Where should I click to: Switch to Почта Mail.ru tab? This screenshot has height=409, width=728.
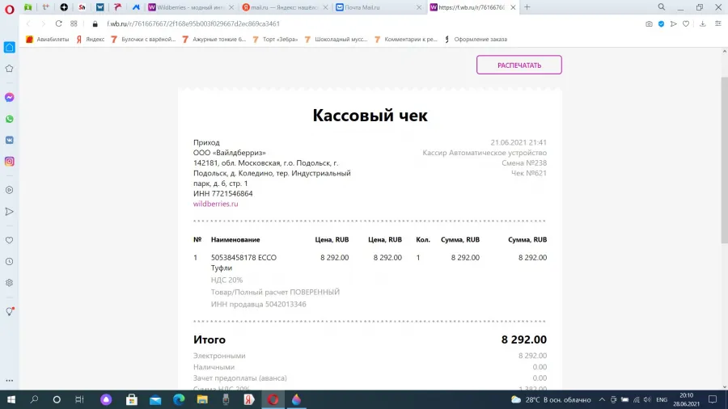[x=378, y=7]
